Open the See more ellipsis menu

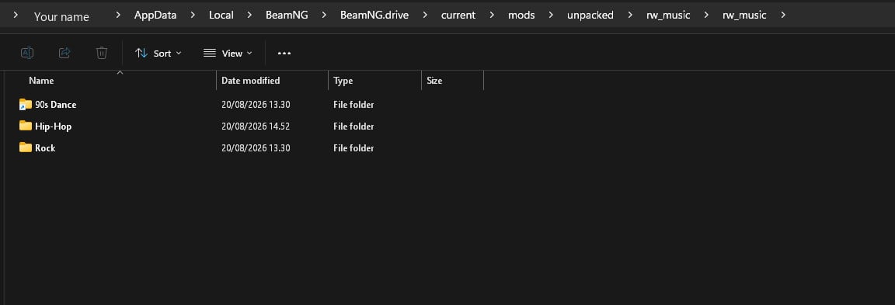point(284,53)
